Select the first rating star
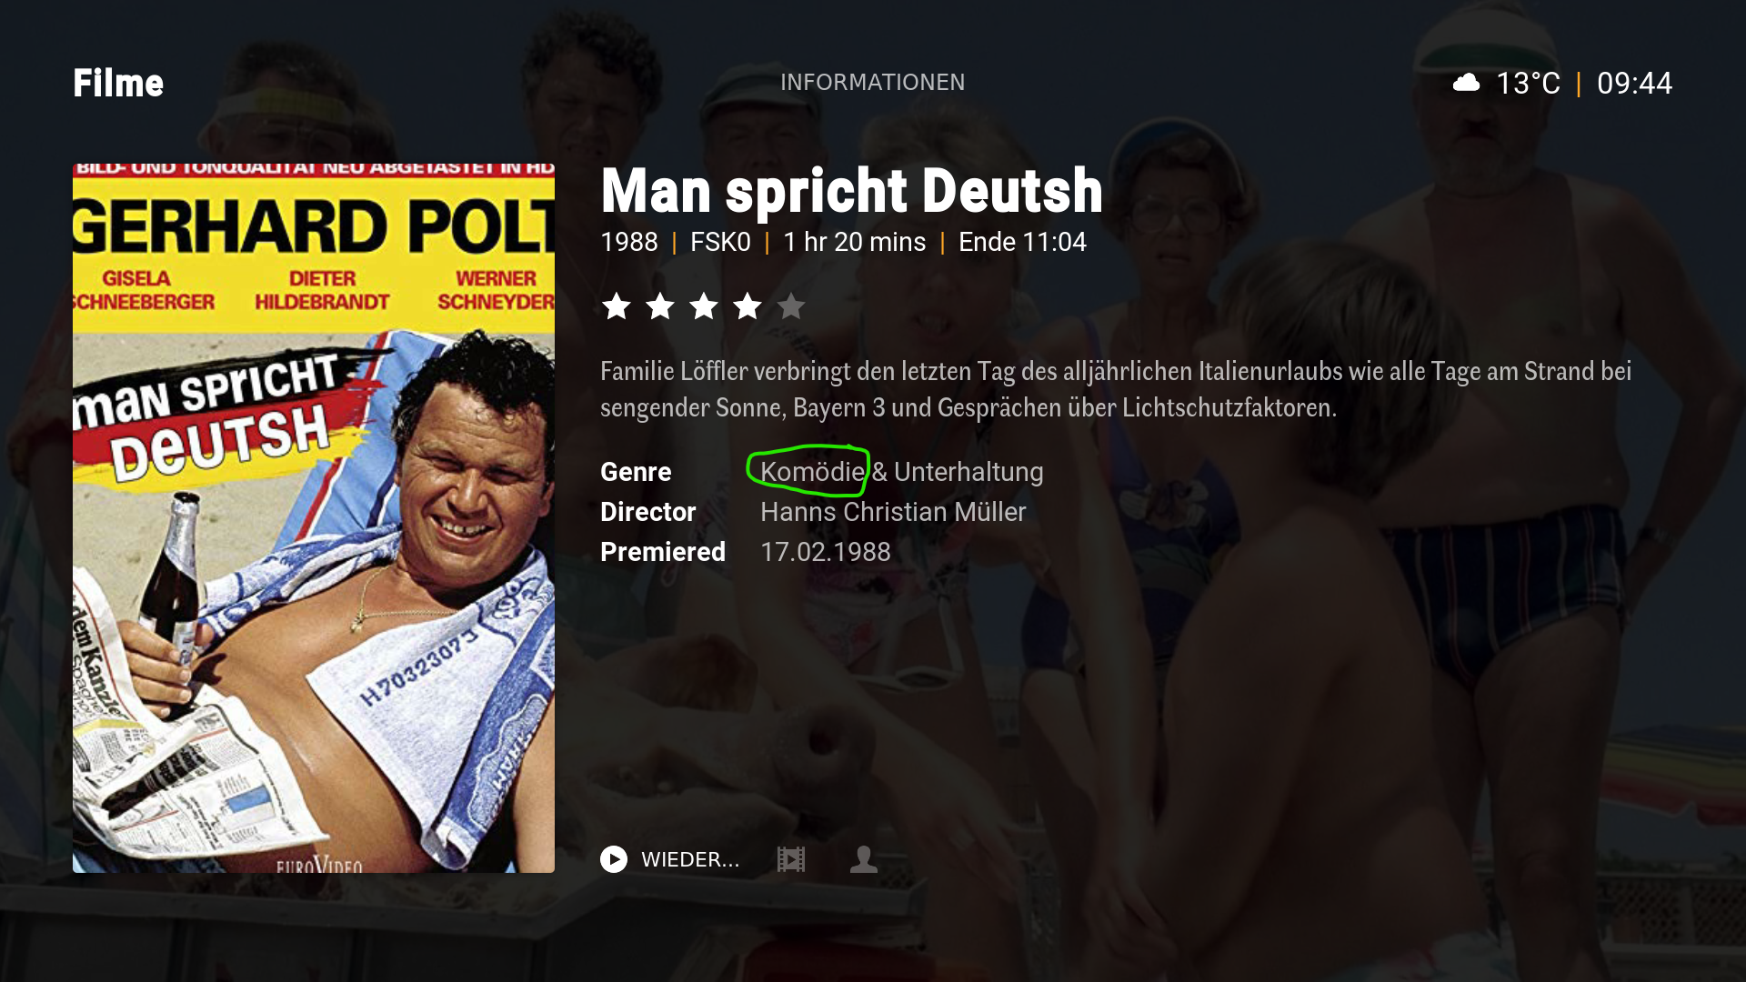The height and width of the screenshot is (982, 1746). [617, 306]
